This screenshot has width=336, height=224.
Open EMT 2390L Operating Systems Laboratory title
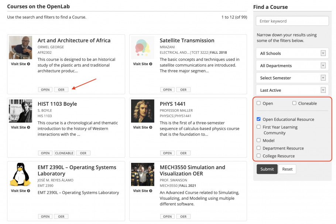pyautogui.click(x=77, y=170)
